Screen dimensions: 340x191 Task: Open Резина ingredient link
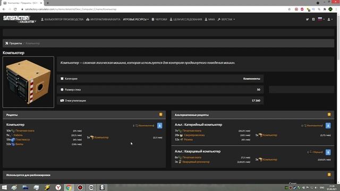(188, 140)
